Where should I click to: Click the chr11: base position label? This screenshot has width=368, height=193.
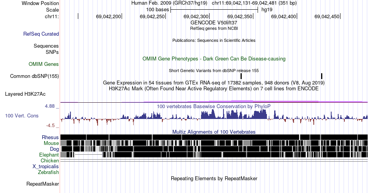(x=52, y=16)
